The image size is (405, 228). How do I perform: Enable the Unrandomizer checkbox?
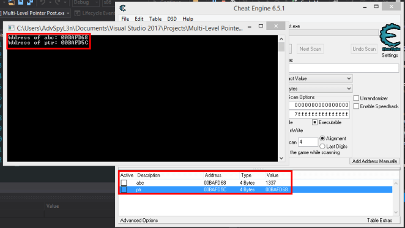point(356,98)
